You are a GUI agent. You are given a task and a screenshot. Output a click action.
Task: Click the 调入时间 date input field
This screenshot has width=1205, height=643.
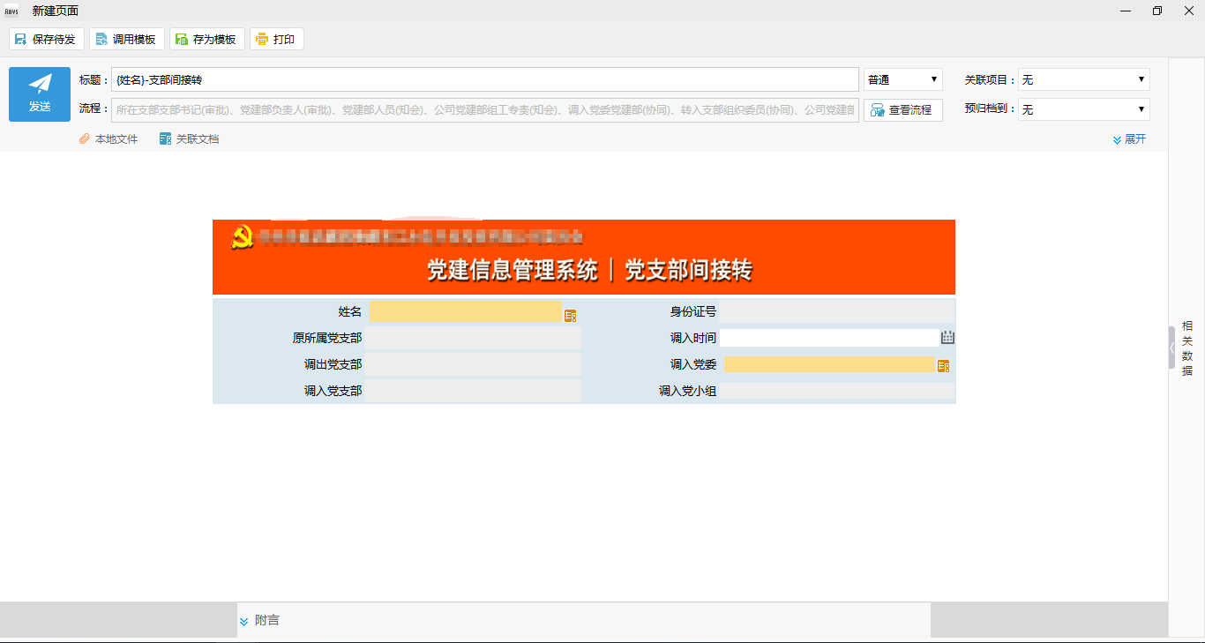(x=828, y=337)
